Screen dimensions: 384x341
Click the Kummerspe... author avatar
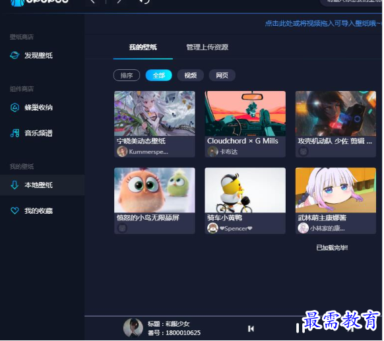pyautogui.click(x=122, y=152)
